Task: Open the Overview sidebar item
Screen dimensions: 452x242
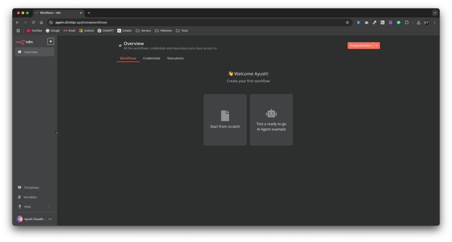Action: point(34,52)
